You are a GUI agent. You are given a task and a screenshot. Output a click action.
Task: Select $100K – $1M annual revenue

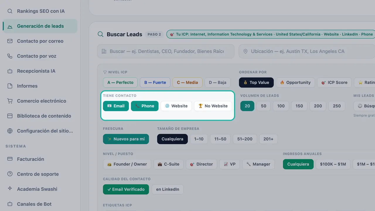[333, 164]
